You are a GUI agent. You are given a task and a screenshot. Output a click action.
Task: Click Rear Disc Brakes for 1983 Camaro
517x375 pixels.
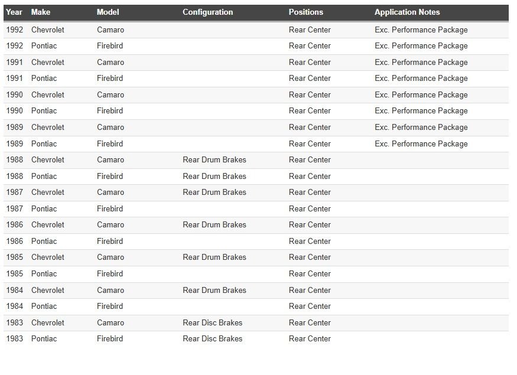pos(213,322)
